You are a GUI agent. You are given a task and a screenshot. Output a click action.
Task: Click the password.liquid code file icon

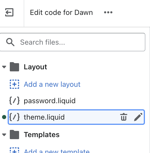pyautogui.click(x=14, y=101)
